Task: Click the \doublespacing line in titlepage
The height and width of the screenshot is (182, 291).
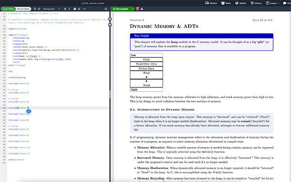Action: click(21, 38)
